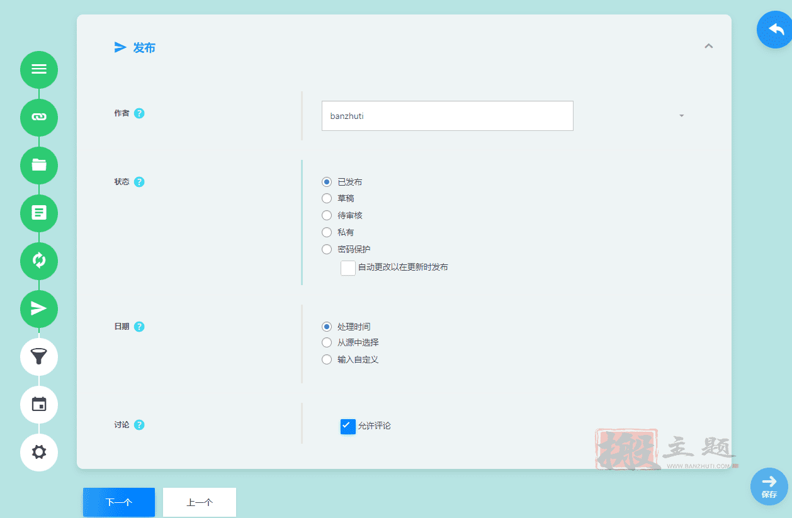Select 输入自定义 date radio button
Image resolution: width=792 pixels, height=518 pixels.
pos(327,359)
